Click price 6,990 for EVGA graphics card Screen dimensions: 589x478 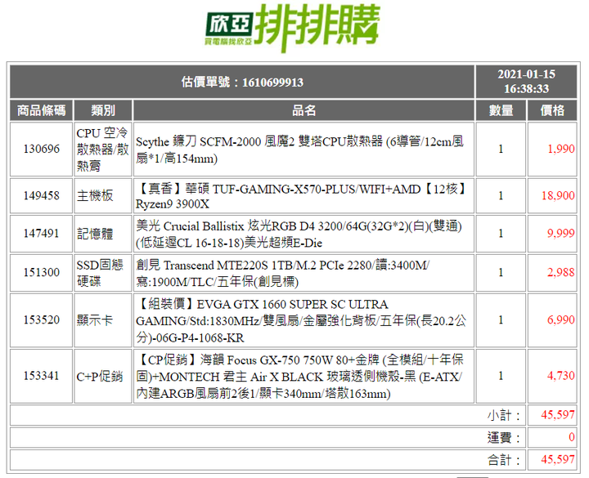(x=561, y=319)
